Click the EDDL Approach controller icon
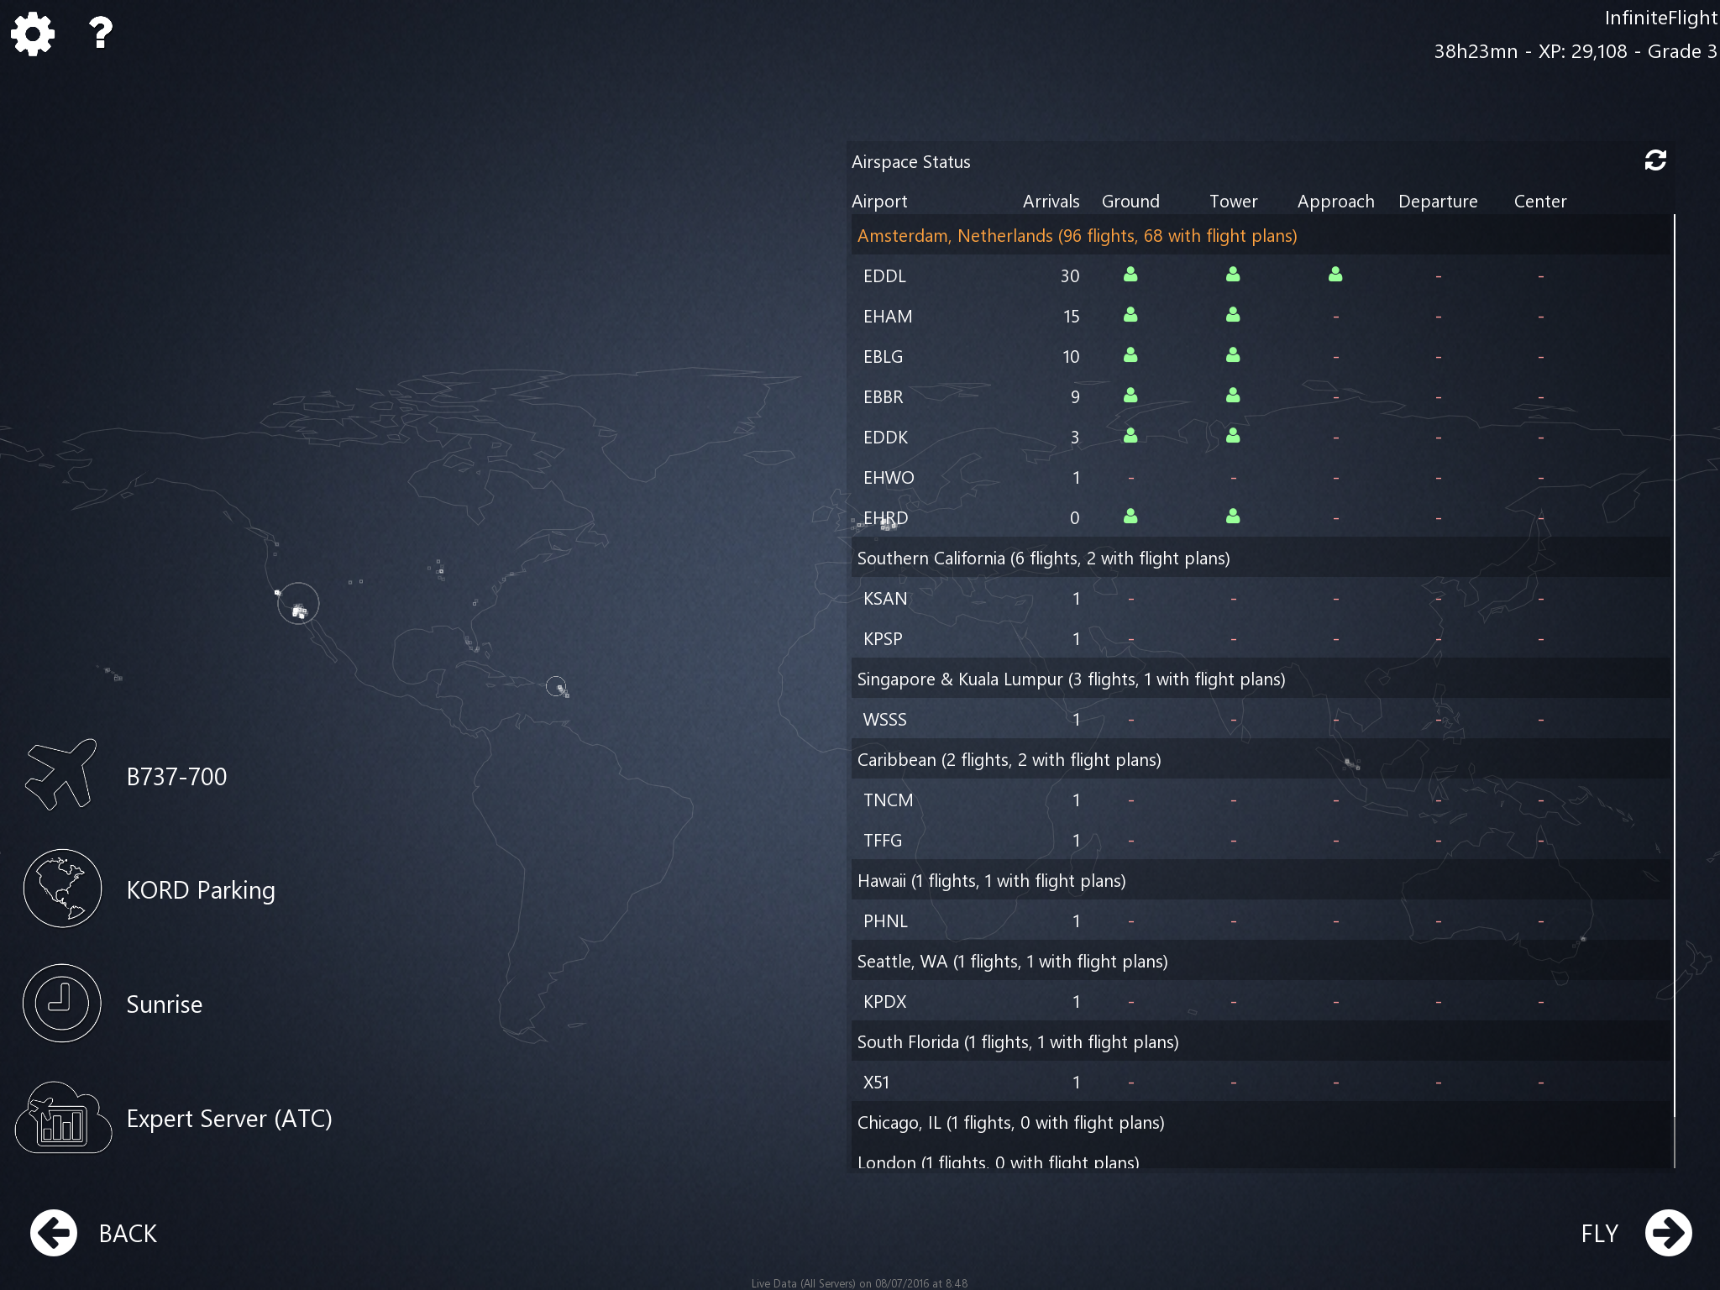Screen dimensions: 1720x1290 [x=1335, y=275]
